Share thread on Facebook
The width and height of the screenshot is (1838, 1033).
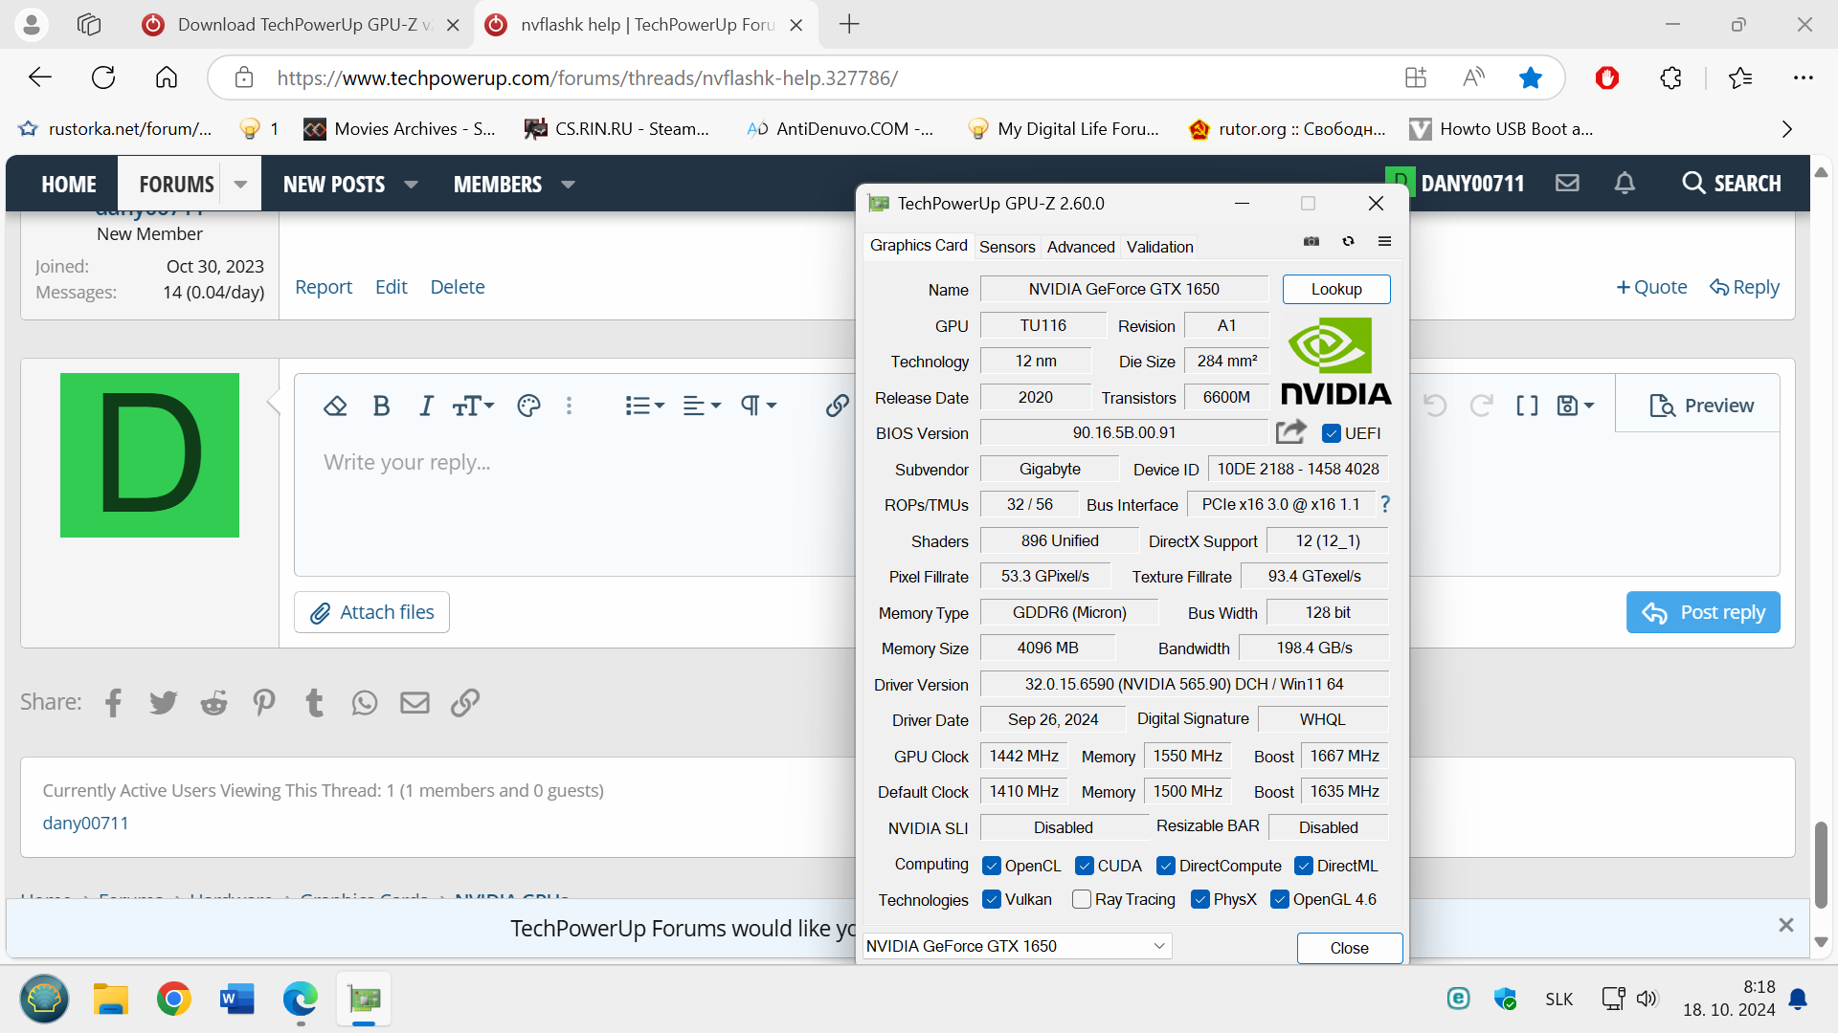(x=113, y=703)
